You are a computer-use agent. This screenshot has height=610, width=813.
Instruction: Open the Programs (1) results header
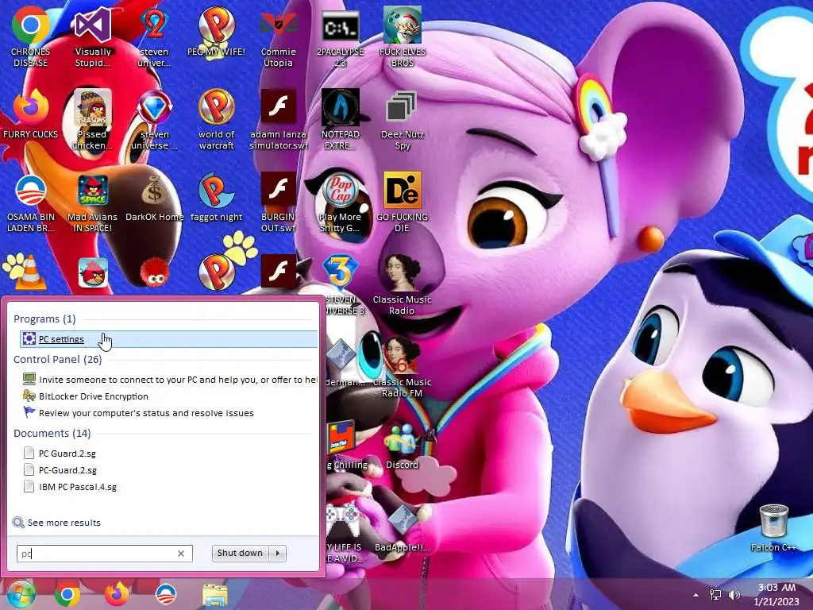(x=44, y=319)
